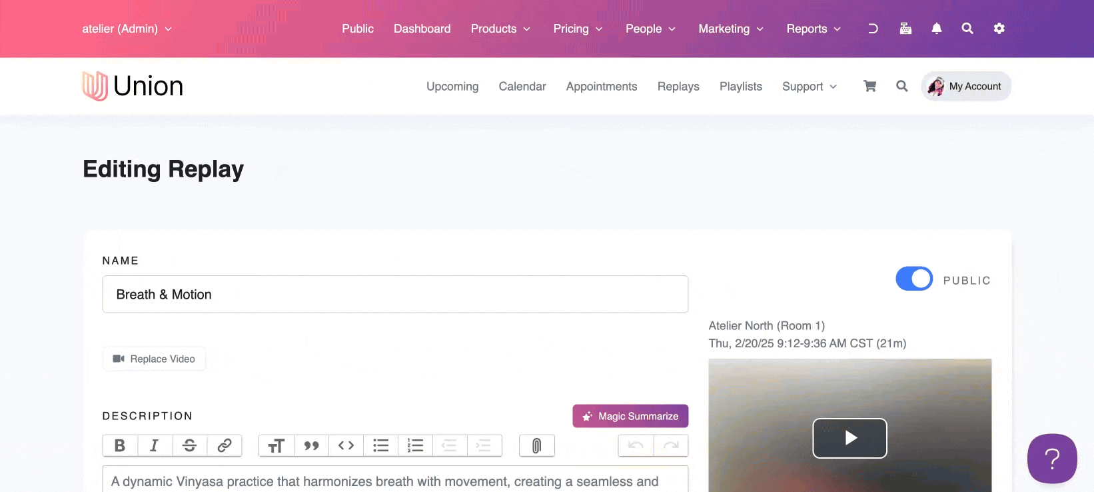The image size is (1094, 492).
Task: Click the Magic Summarize button
Action: 630,416
